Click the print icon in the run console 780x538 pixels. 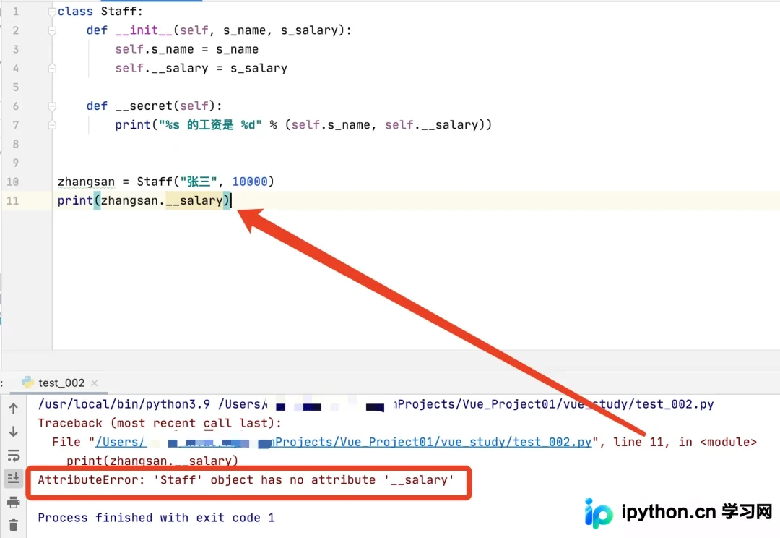tap(14, 502)
